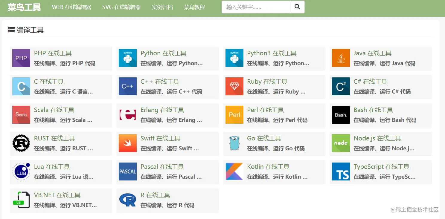Focus the 输入关键字 search field

click(x=256, y=7)
